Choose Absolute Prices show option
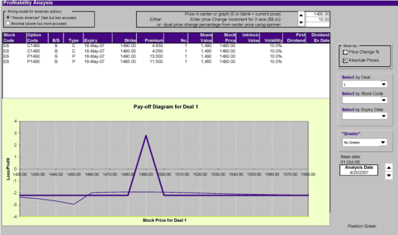Image resolution: width=398 pixels, height=235 pixels. [x=345, y=60]
